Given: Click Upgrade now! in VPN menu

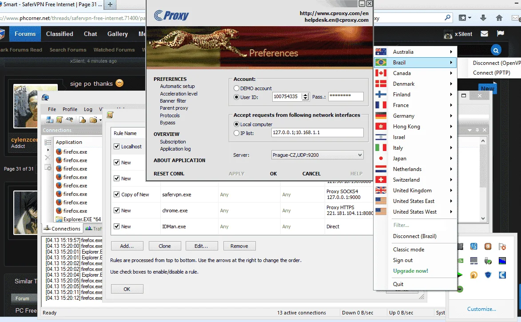Looking at the screenshot, I should [411, 271].
